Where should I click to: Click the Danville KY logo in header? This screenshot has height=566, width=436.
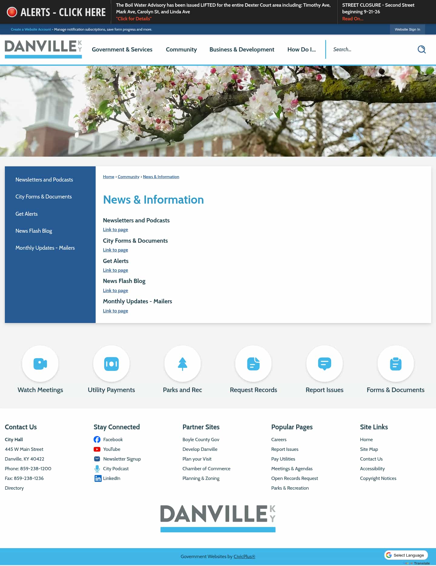click(x=43, y=49)
